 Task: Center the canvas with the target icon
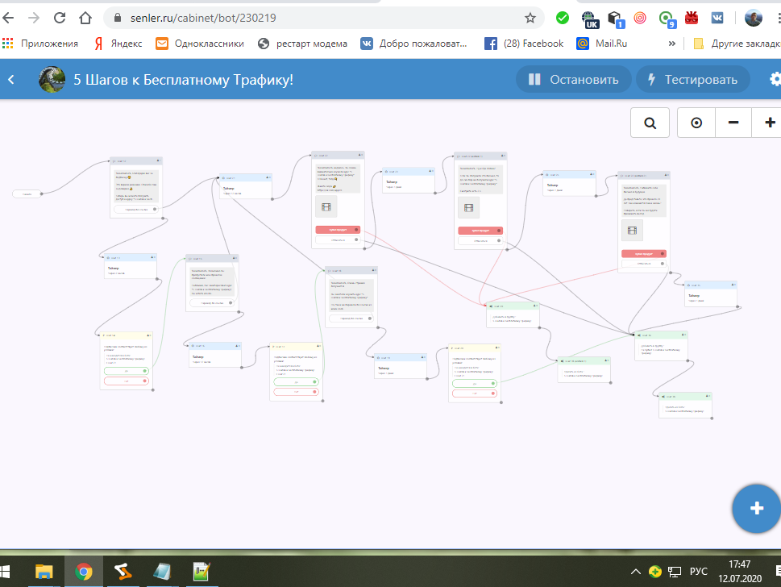click(696, 123)
